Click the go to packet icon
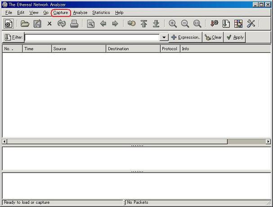 pyautogui.click(x=131, y=23)
